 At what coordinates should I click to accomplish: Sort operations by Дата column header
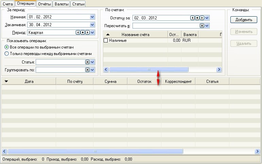pos(29,81)
